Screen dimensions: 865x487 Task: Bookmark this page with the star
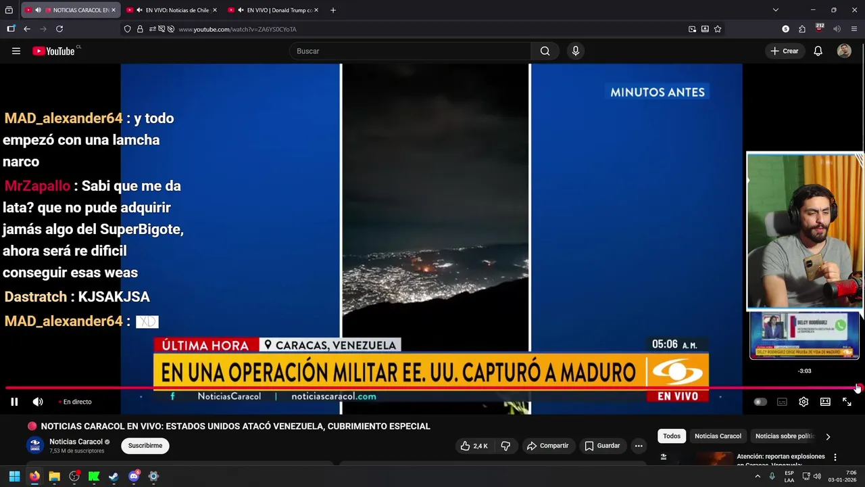[718, 29]
